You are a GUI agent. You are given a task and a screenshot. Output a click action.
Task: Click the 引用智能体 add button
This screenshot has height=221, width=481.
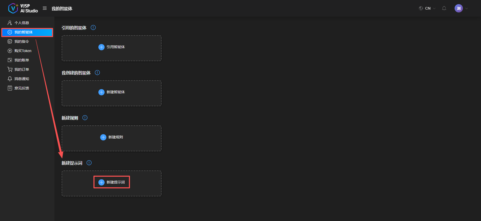coord(112,47)
